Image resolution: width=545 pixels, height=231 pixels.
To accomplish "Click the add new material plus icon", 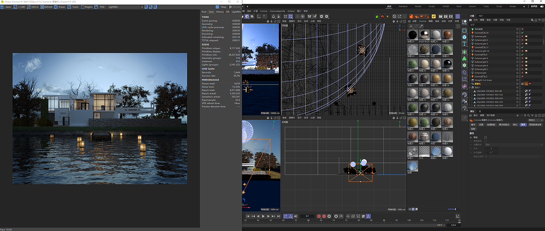I will 411,26.
